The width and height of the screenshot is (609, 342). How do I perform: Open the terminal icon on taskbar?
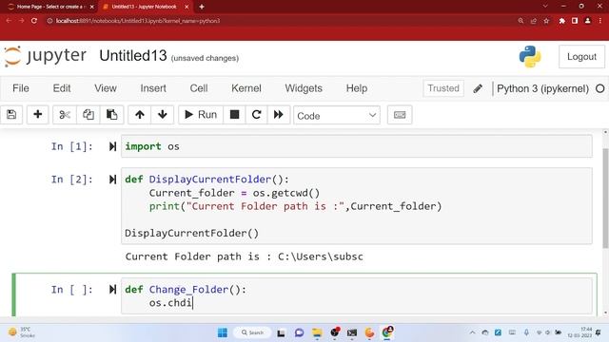click(x=352, y=332)
